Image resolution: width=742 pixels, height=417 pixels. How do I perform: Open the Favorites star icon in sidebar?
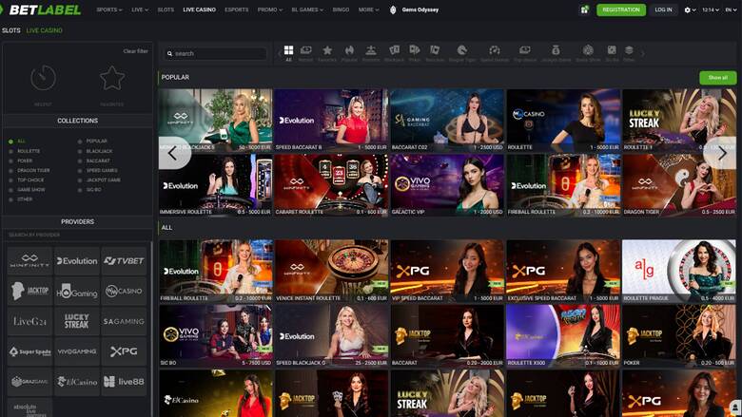(112, 78)
